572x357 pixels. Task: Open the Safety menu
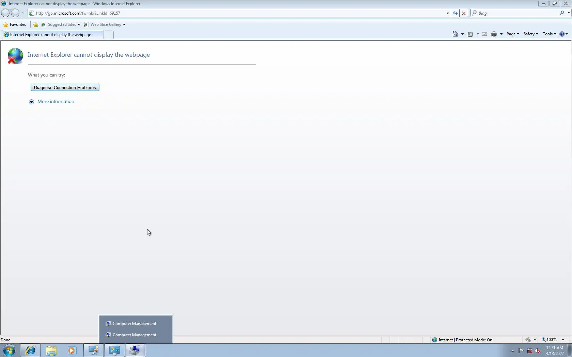pyautogui.click(x=531, y=34)
